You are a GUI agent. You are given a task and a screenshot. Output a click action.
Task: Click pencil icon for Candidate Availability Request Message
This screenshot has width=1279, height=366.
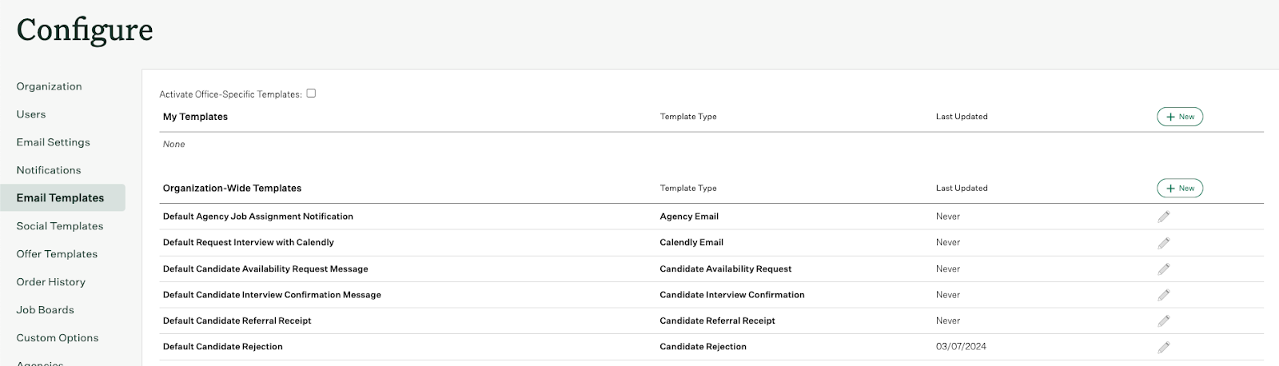click(x=1164, y=269)
